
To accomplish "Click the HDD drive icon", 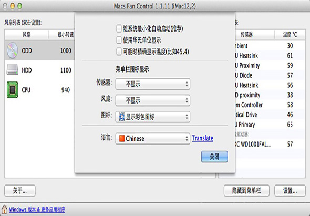I will [12, 69].
